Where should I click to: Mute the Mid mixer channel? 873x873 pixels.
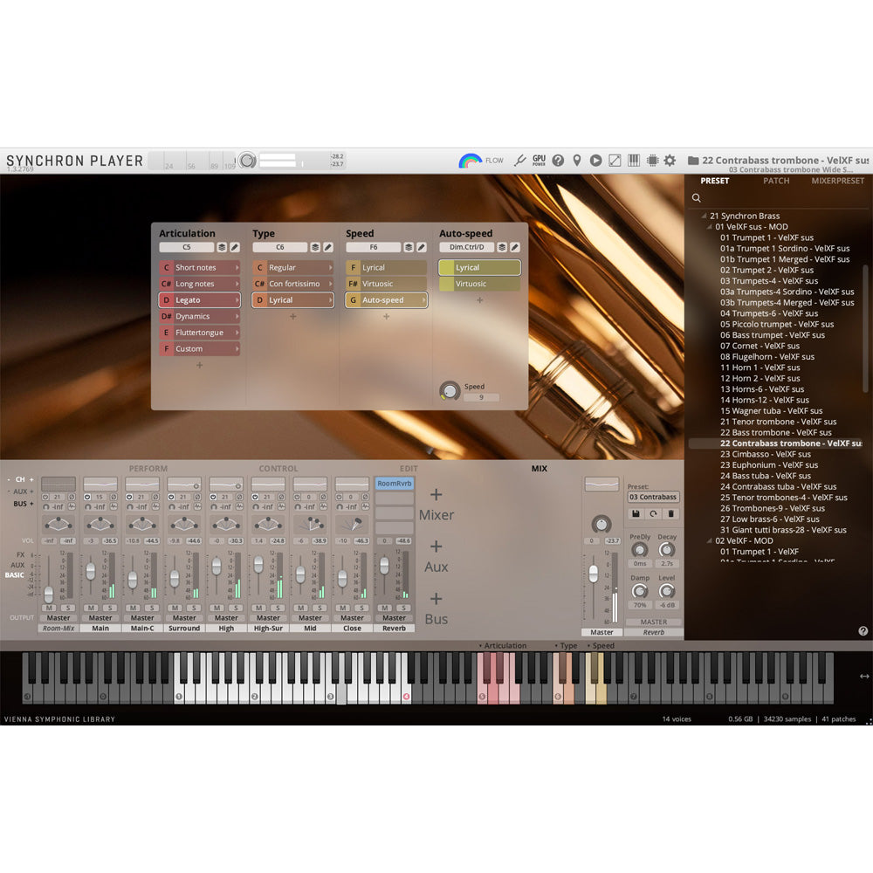(301, 608)
